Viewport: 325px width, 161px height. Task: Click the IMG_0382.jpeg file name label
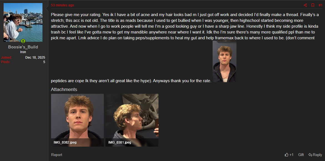click(x=65, y=142)
